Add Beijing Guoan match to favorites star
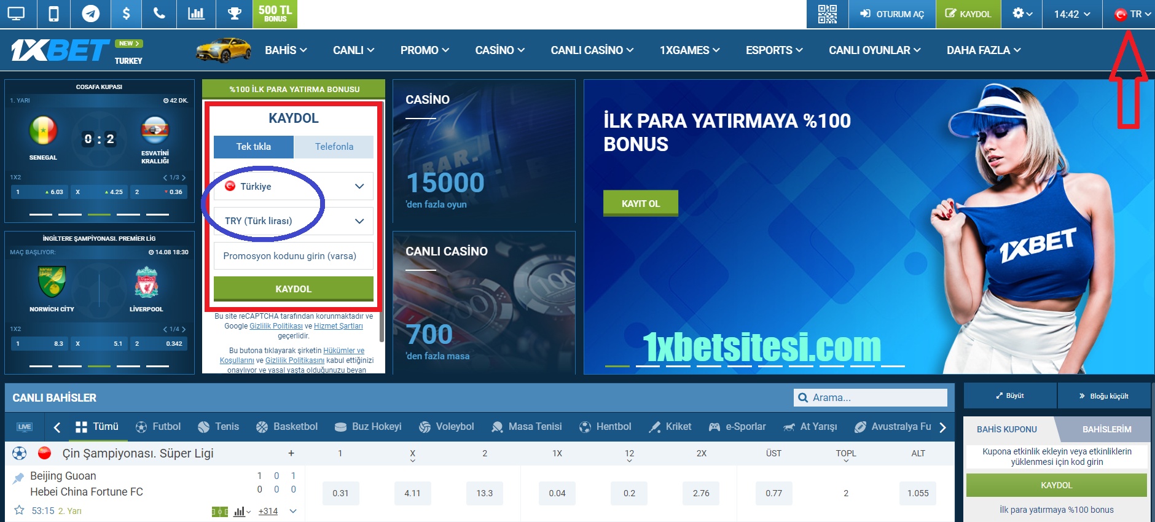The image size is (1155, 522). (19, 510)
